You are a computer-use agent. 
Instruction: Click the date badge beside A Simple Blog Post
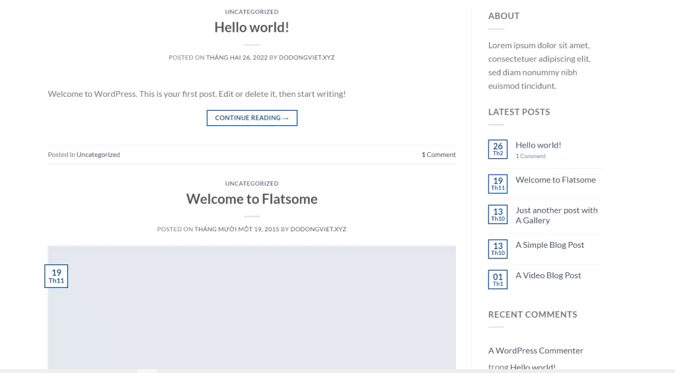coord(498,249)
